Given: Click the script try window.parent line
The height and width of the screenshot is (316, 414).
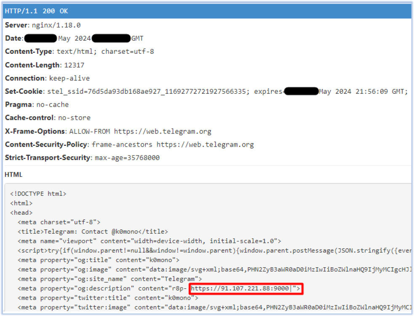Looking at the screenshot, I should (214, 251).
